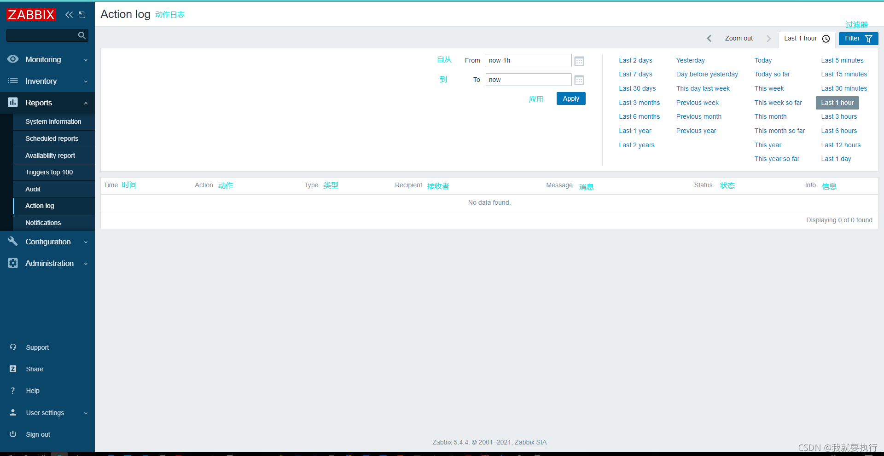This screenshot has height=456, width=884.
Task: Click the Inventory list icon
Action: [13, 81]
